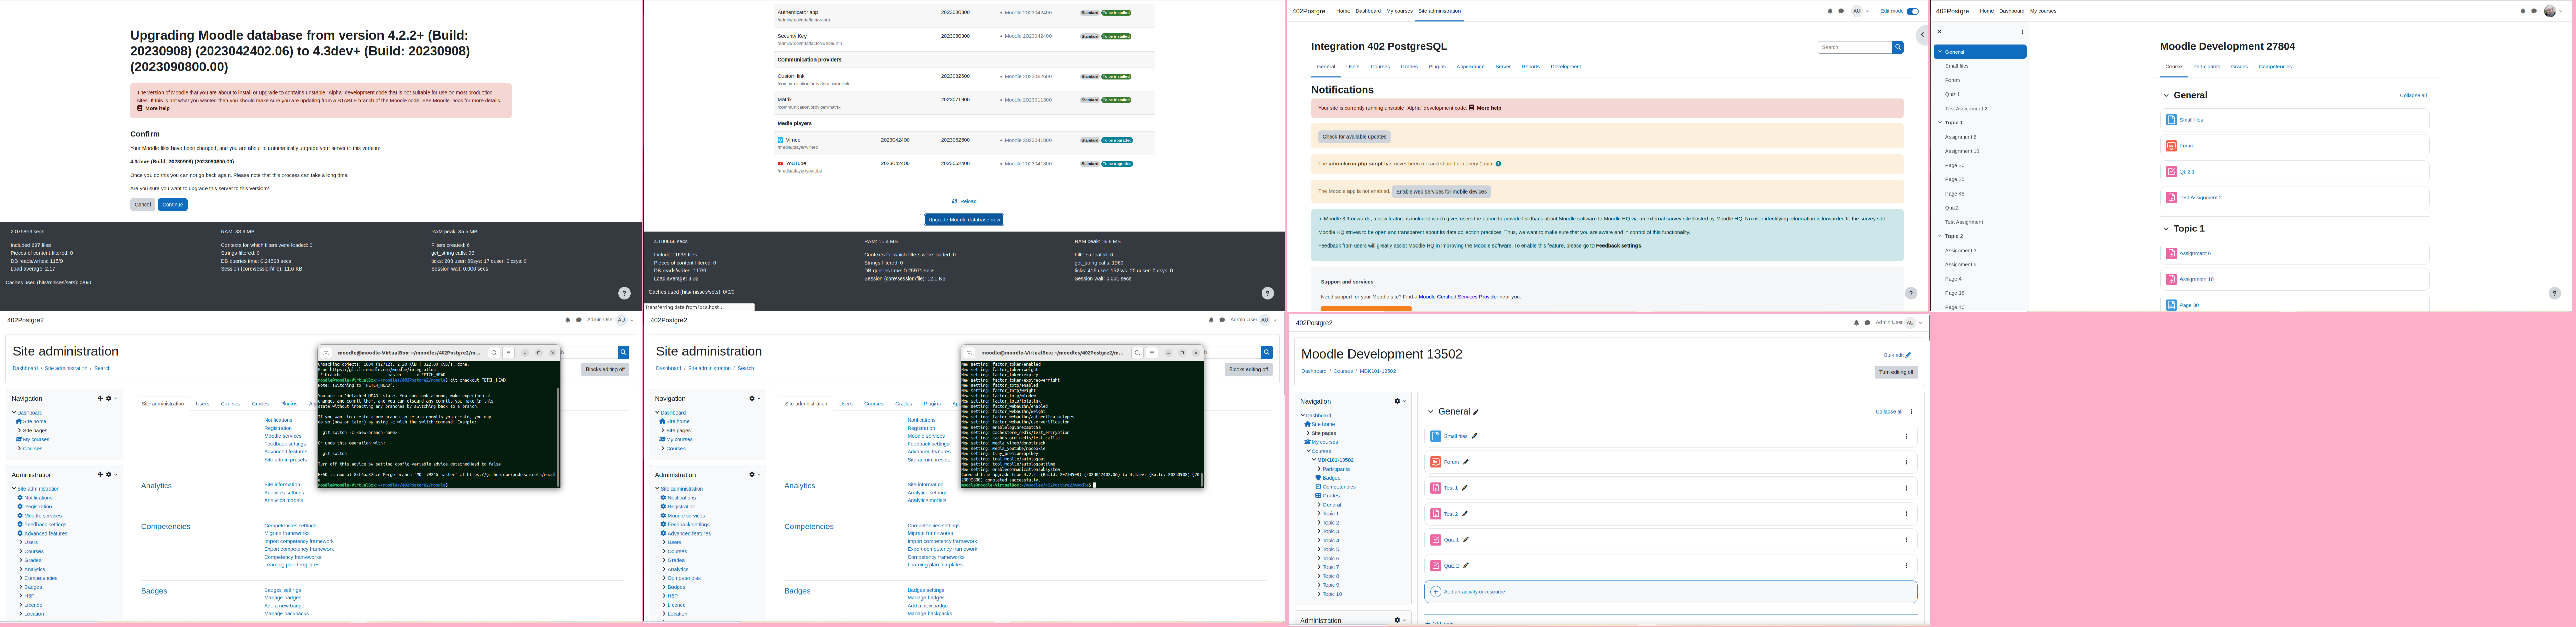
Task: Open left terminal hamburger menu
Action: pyautogui.click(x=508, y=353)
